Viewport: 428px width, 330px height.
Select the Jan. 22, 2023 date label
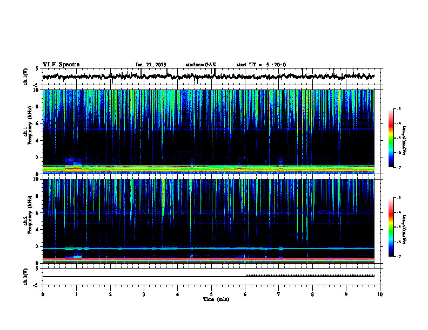151,65
